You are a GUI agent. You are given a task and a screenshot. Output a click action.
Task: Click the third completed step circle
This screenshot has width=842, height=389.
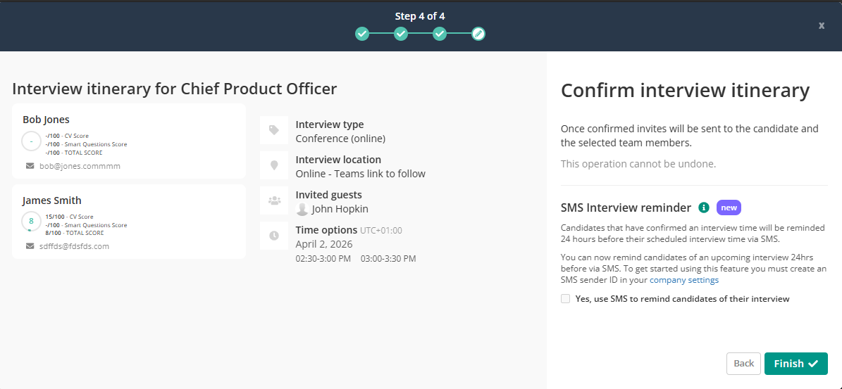[439, 33]
